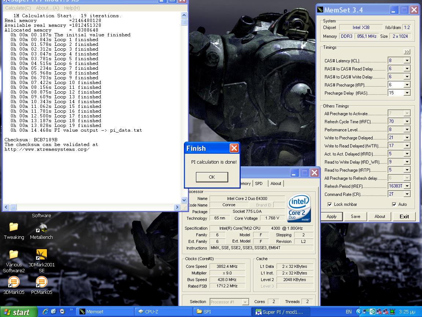422x317 pixels.
Task: Open the Tweaking folder on desktop
Action: click(x=14, y=231)
